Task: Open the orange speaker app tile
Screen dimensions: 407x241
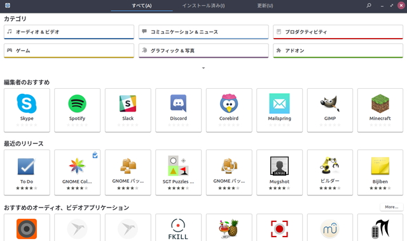Action: 27,228
